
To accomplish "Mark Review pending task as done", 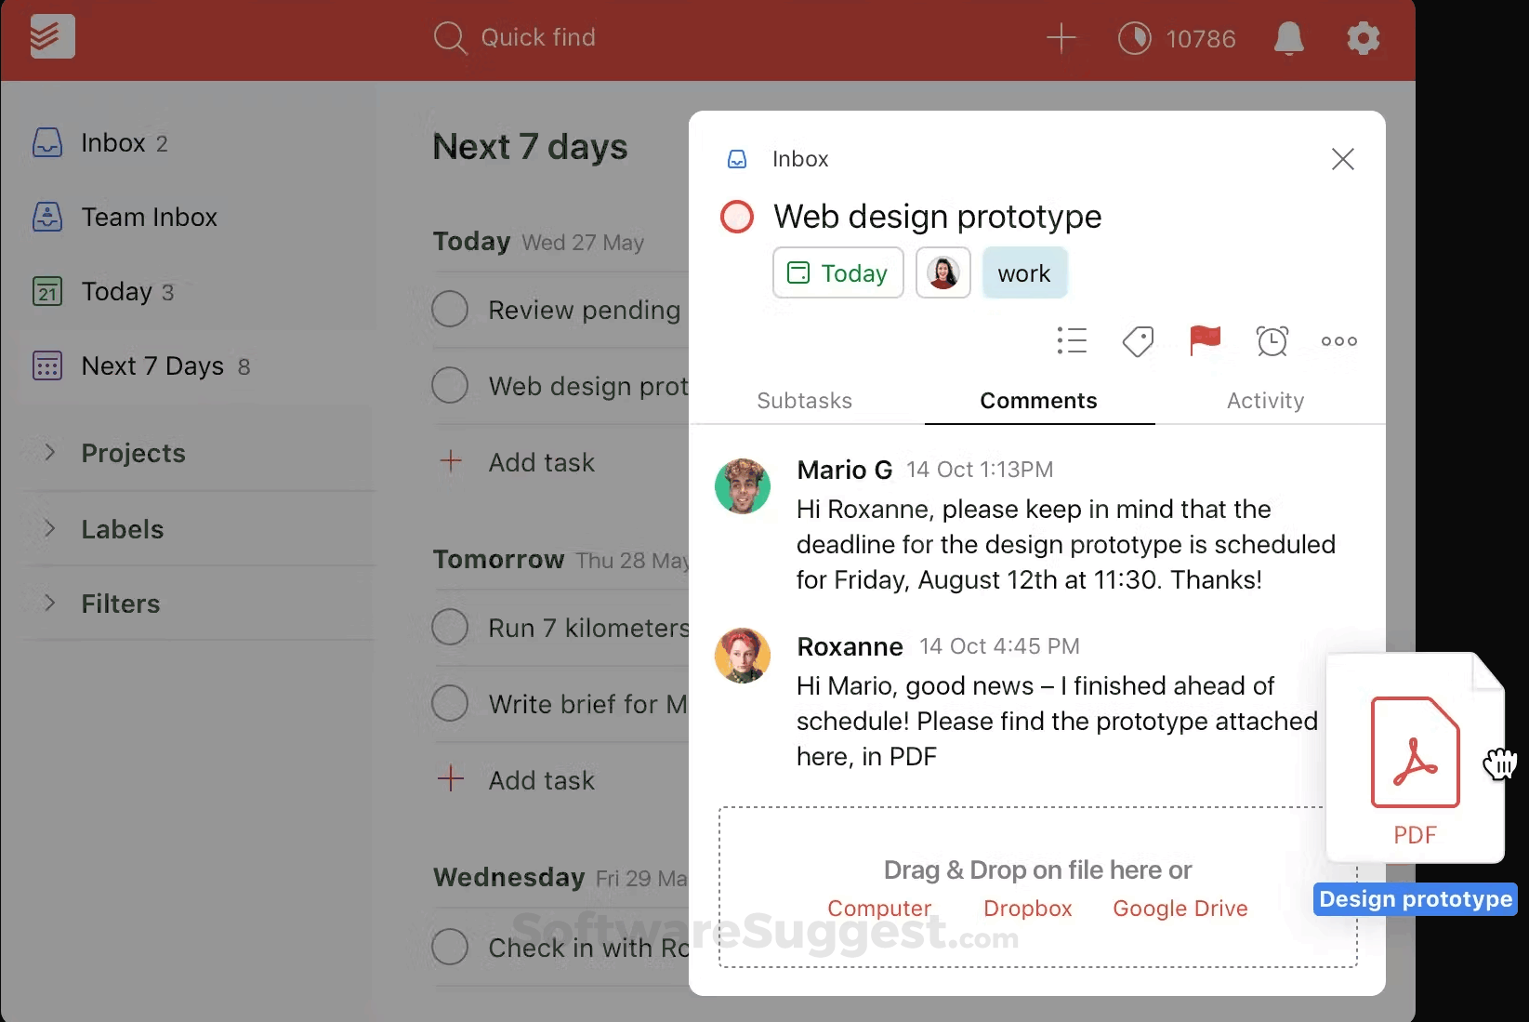I will click(450, 309).
